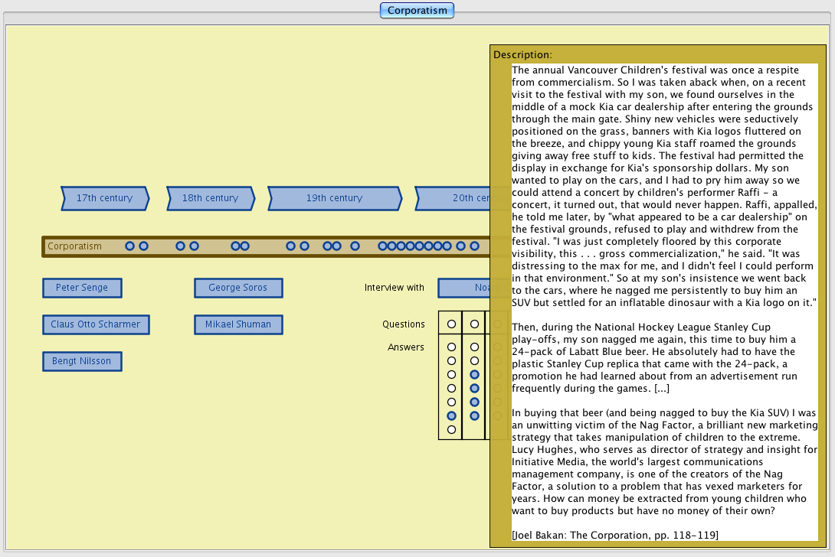Click the filled answer circle in first column

pyautogui.click(x=451, y=415)
